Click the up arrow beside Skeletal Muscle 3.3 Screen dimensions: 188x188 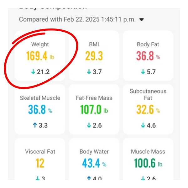tap(35, 125)
